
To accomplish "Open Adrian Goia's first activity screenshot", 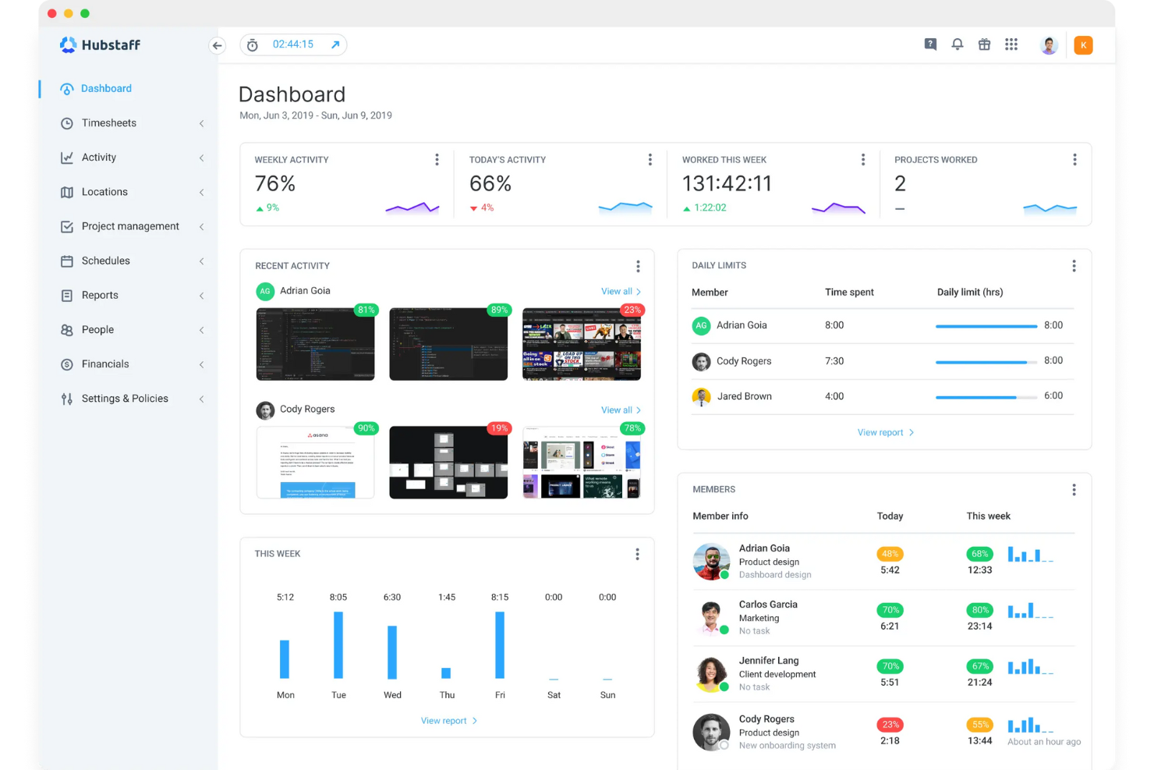I will pyautogui.click(x=315, y=343).
